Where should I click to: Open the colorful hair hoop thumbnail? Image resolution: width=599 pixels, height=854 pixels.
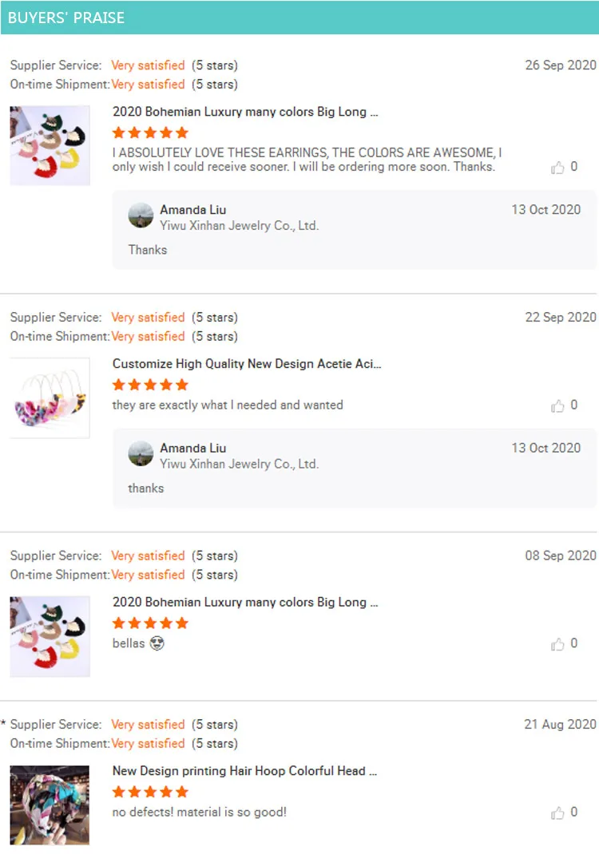pyautogui.click(x=50, y=805)
